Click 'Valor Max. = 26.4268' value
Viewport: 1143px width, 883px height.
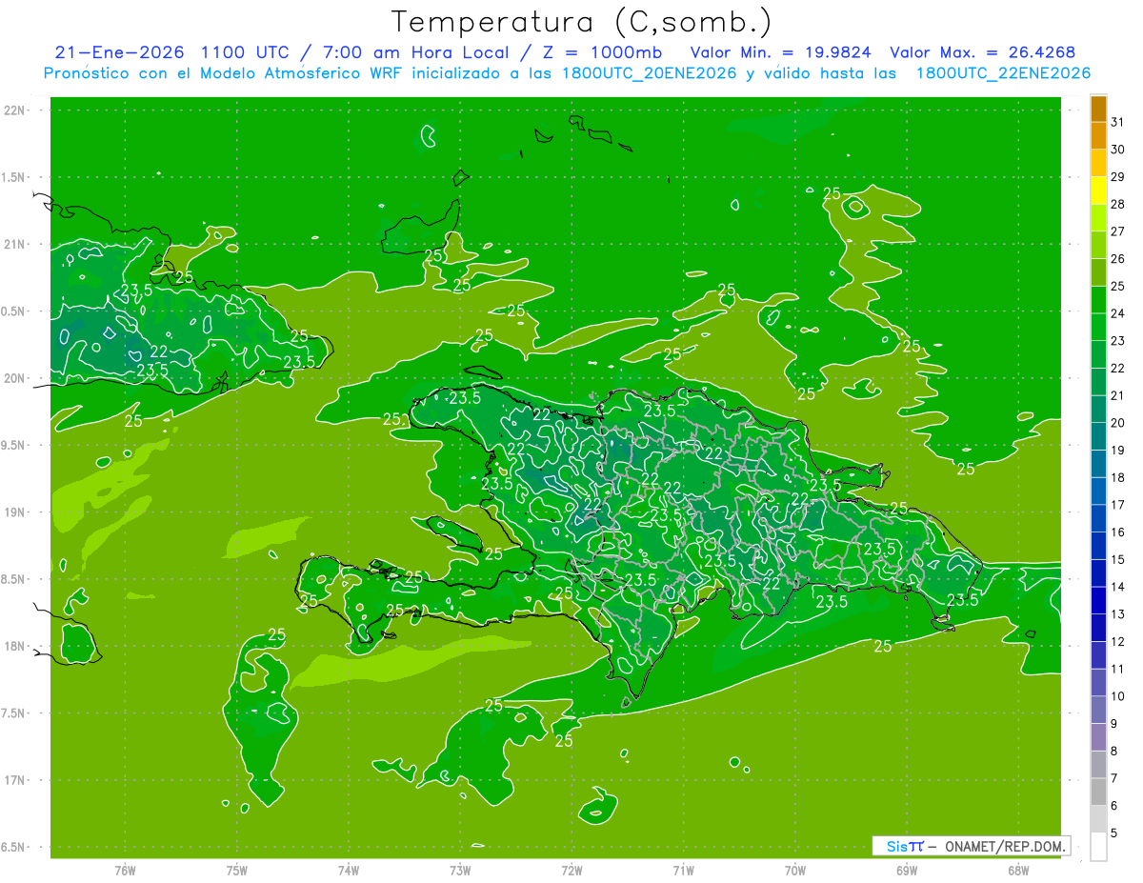coord(983,53)
